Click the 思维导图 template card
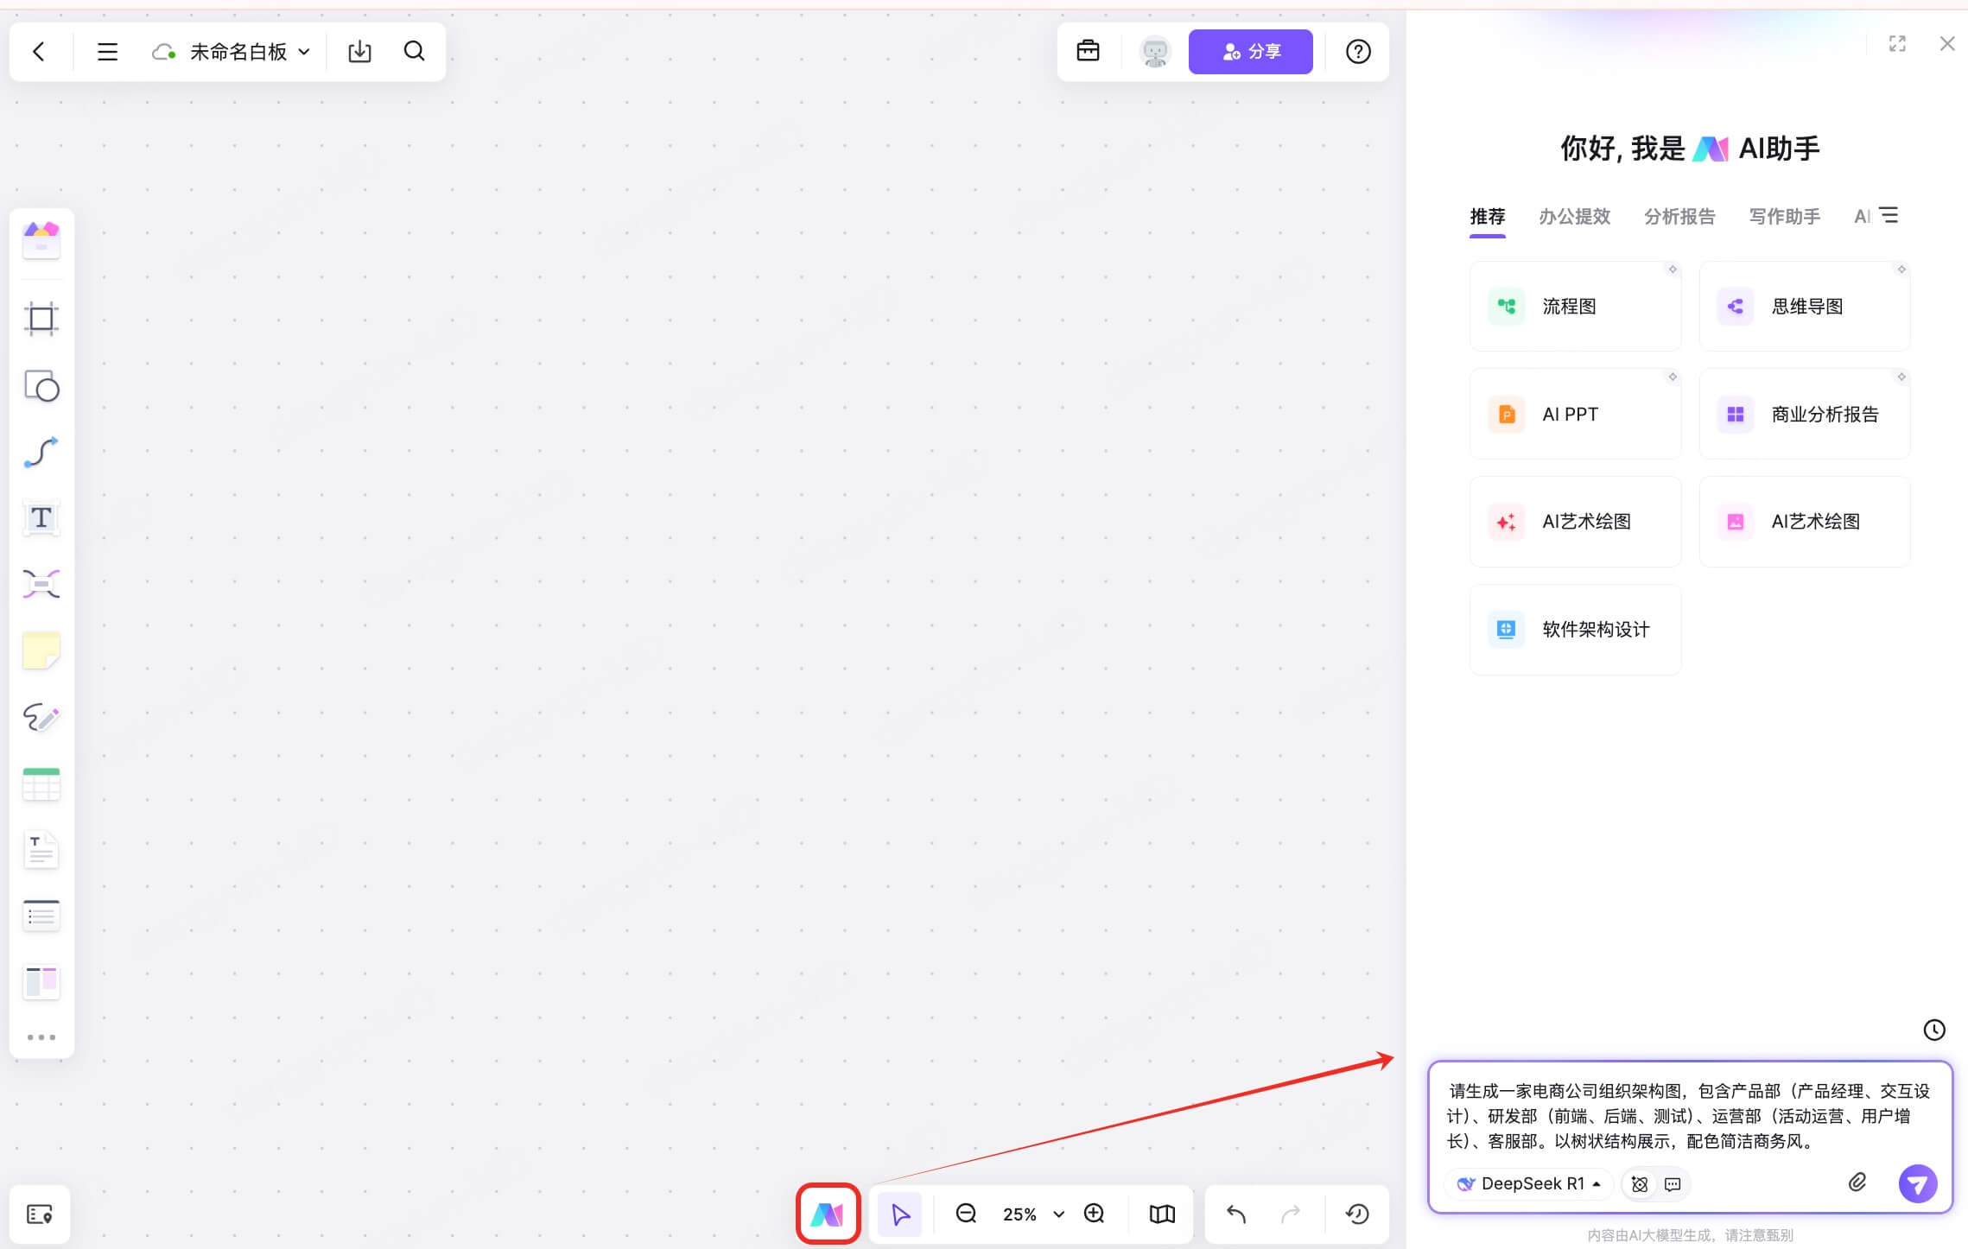 pos(1804,307)
